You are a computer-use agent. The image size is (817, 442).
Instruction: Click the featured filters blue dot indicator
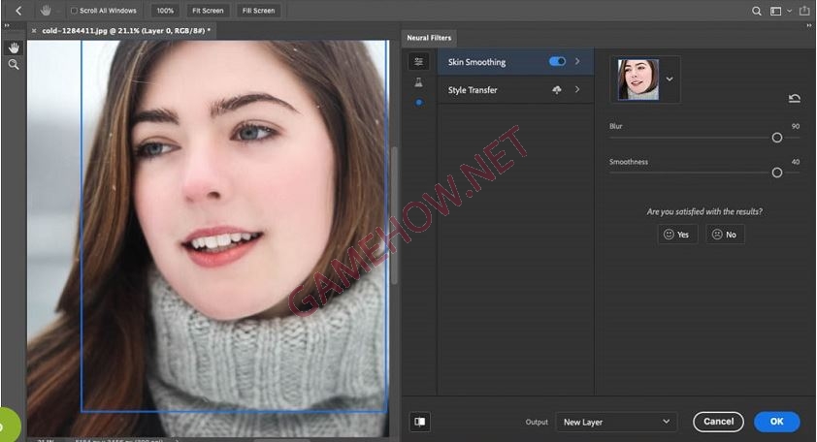[x=418, y=103]
